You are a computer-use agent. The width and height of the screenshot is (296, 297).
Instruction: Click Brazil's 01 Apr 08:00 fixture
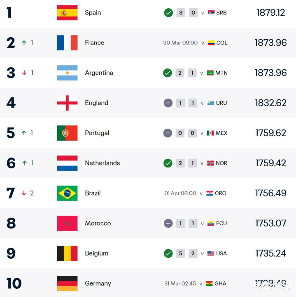click(x=180, y=193)
